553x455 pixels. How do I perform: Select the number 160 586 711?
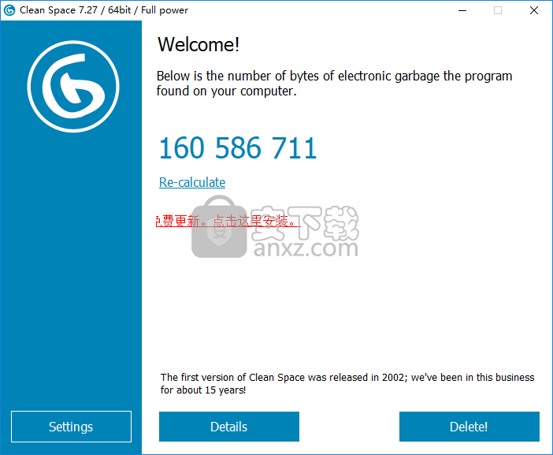point(238,148)
